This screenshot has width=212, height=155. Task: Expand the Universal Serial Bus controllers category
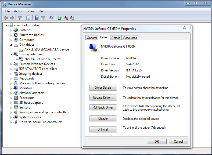tap(11, 122)
